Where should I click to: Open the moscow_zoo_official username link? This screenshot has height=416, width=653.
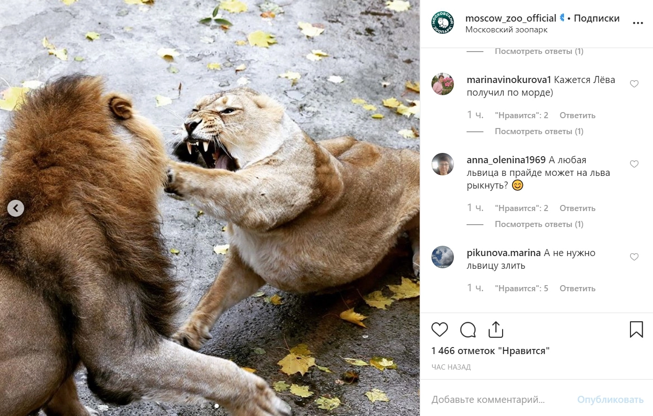(x=511, y=18)
